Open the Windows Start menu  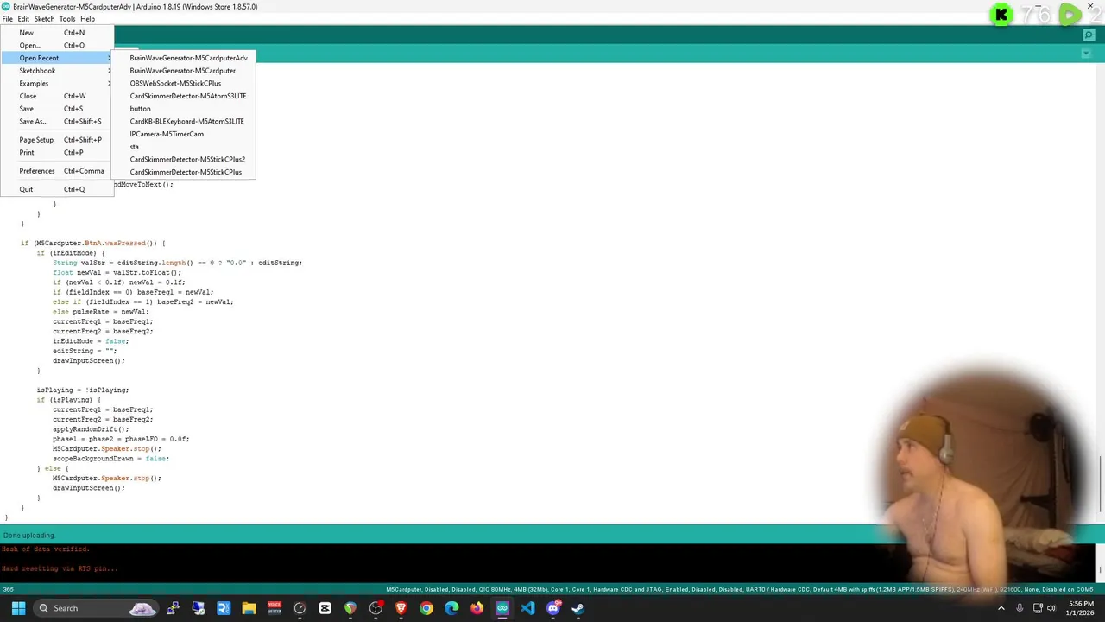coord(18,608)
